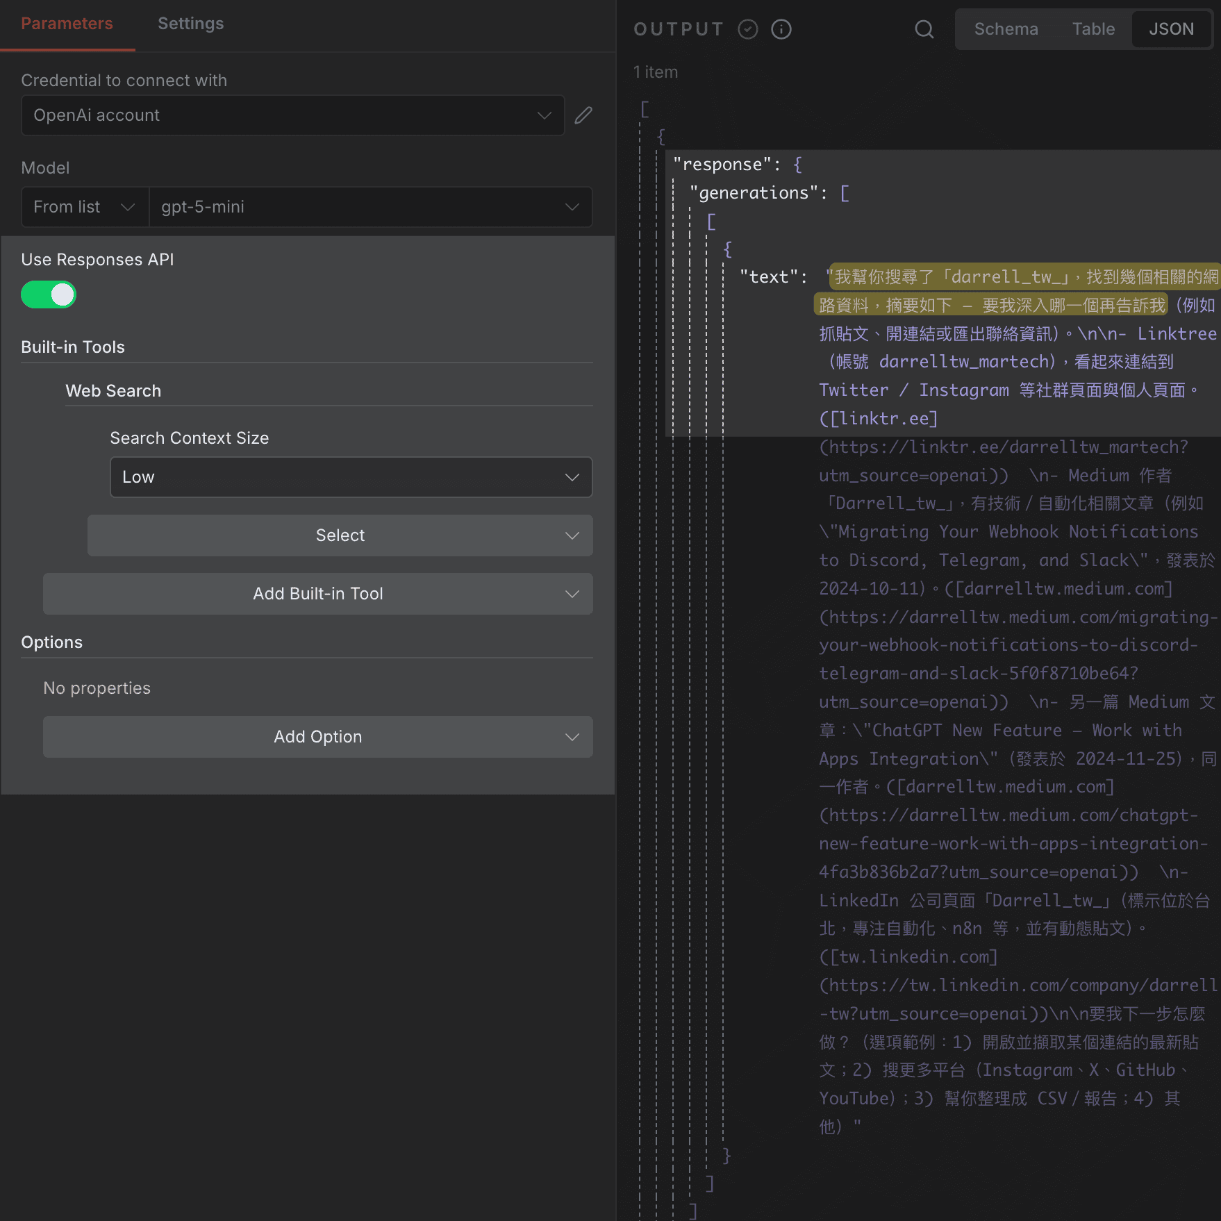Click the pencil icon to edit OpenAi credential
This screenshot has height=1221, width=1221.
coord(583,115)
